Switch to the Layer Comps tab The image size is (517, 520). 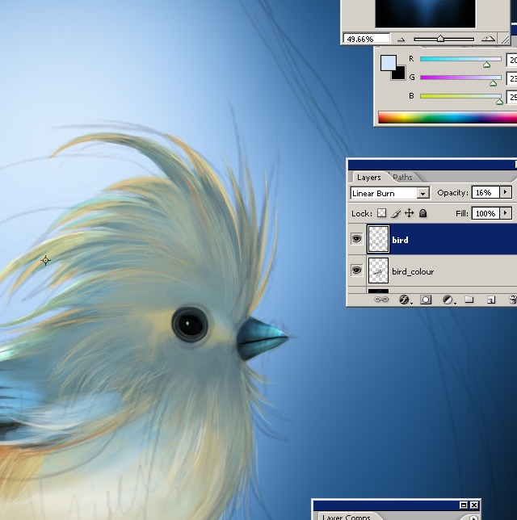(346, 517)
